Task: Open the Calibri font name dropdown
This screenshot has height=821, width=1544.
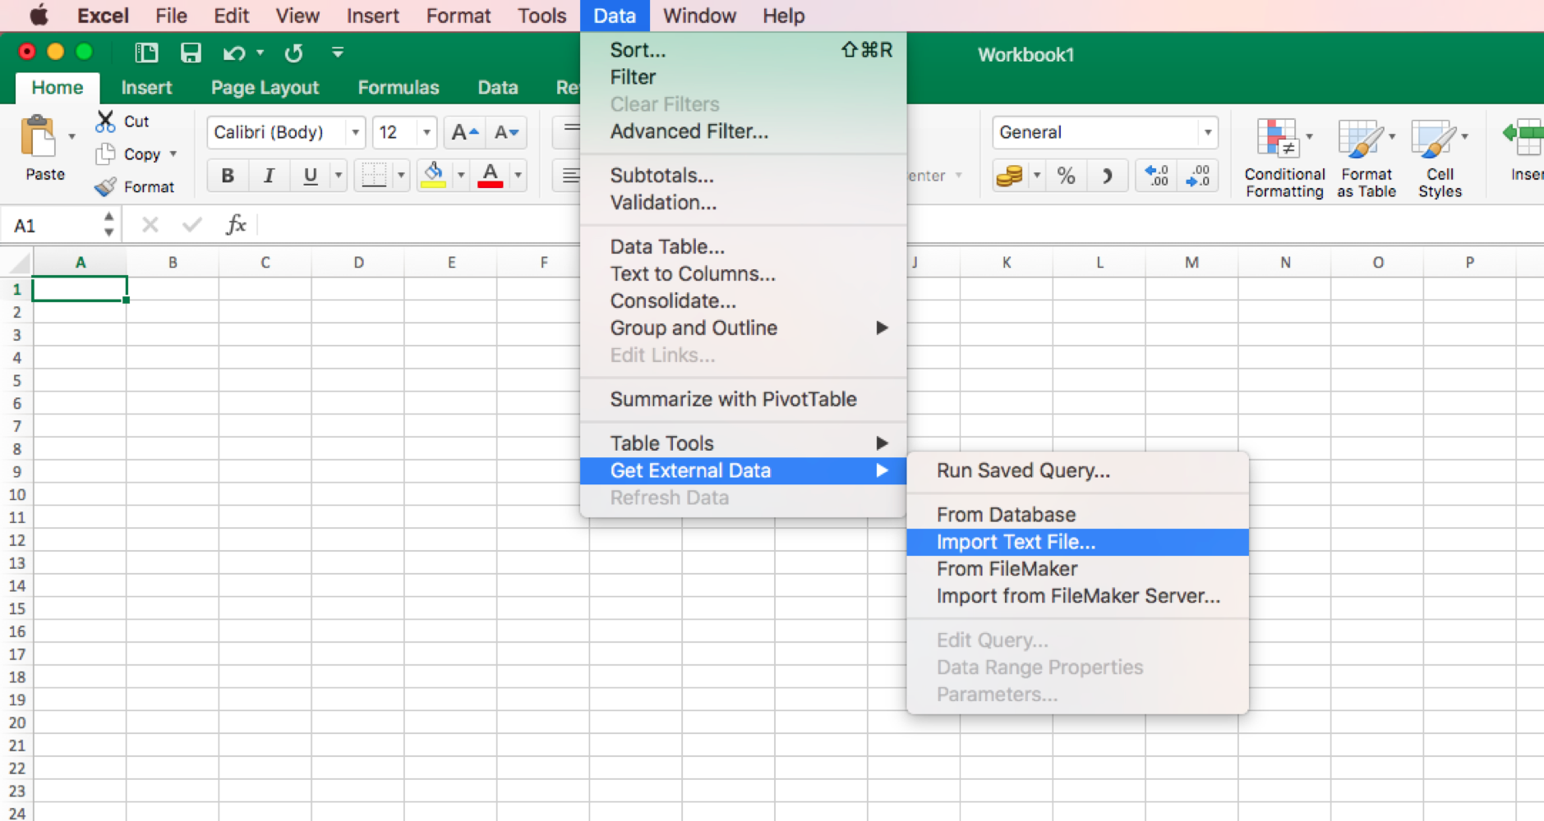Action: click(355, 132)
